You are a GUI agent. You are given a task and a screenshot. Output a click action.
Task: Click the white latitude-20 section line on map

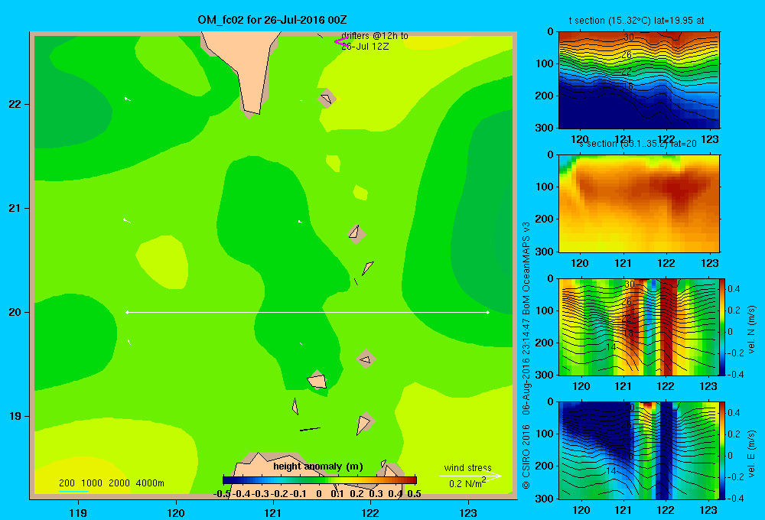click(308, 312)
